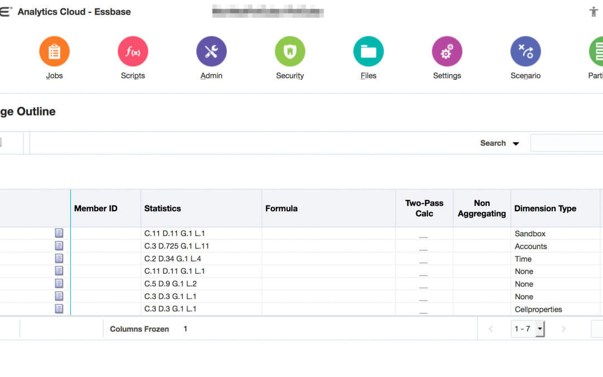Click the row icon for the Accounts dimension
This screenshot has width=603, height=377.
click(x=59, y=246)
